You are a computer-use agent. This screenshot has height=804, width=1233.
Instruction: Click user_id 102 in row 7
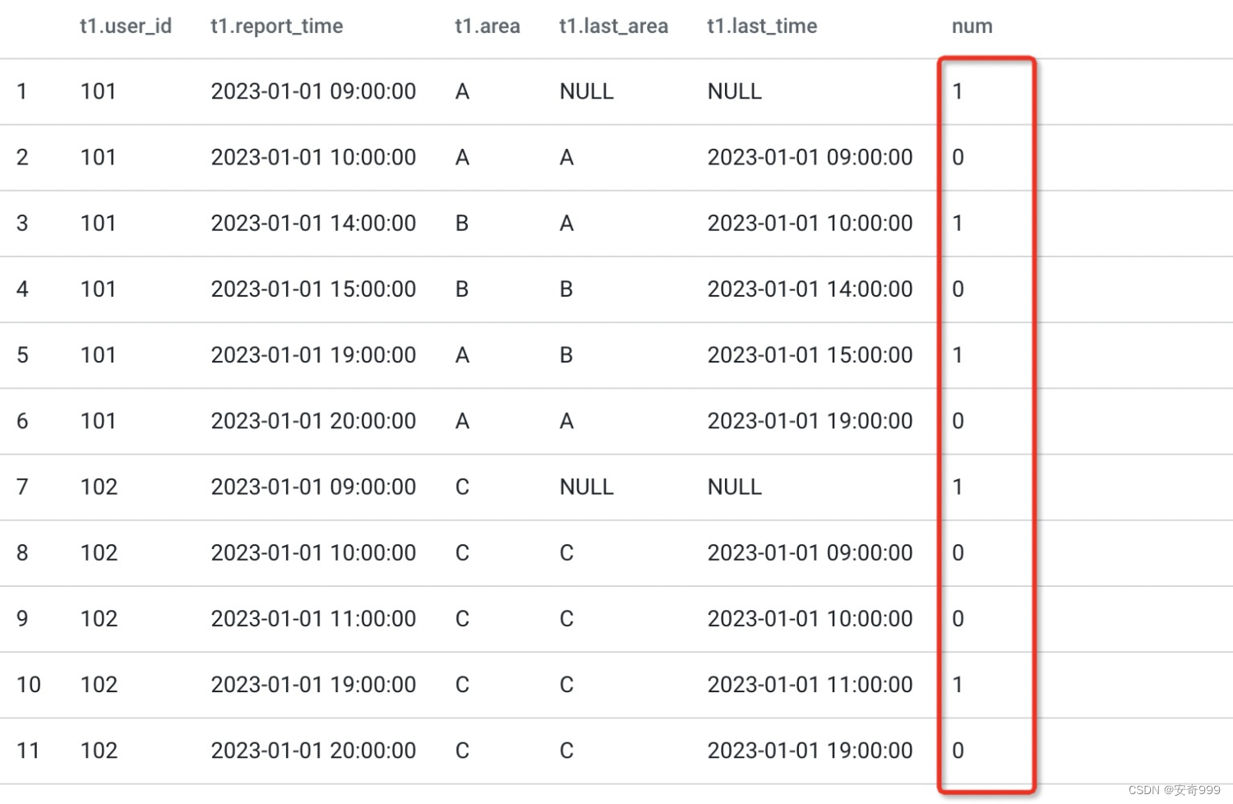(99, 487)
